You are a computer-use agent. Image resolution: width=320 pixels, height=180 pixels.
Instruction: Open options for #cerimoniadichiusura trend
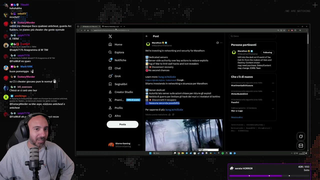pos(273,83)
